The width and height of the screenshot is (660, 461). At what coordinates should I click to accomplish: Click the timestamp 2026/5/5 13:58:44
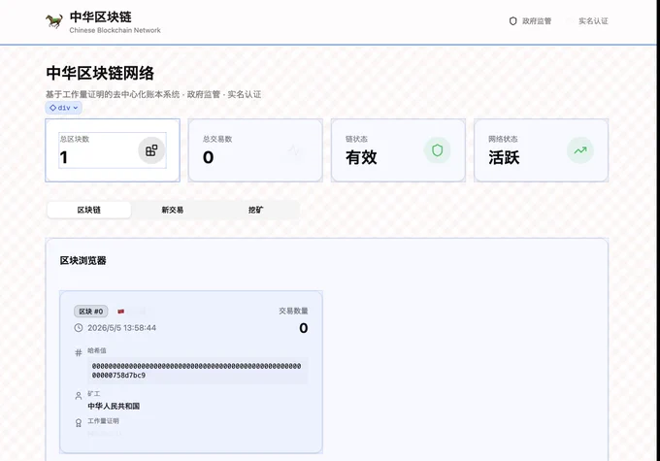point(121,327)
